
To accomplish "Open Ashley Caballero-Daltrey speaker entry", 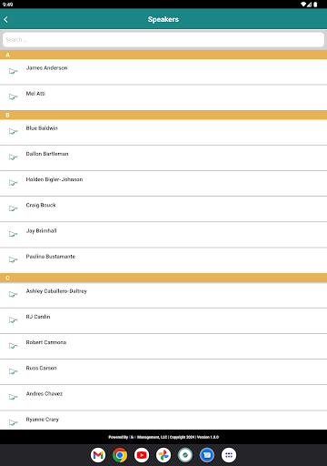I will click(163, 295).
